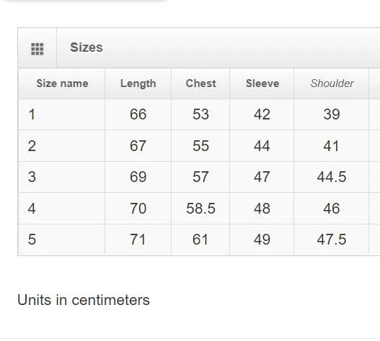Click the Sleeve value 49
The height and width of the screenshot is (341, 380).
point(262,240)
